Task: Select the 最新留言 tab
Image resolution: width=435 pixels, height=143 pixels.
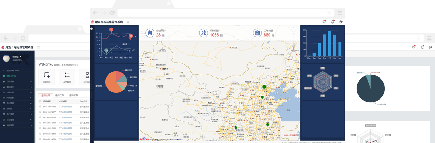Action: 74,95
